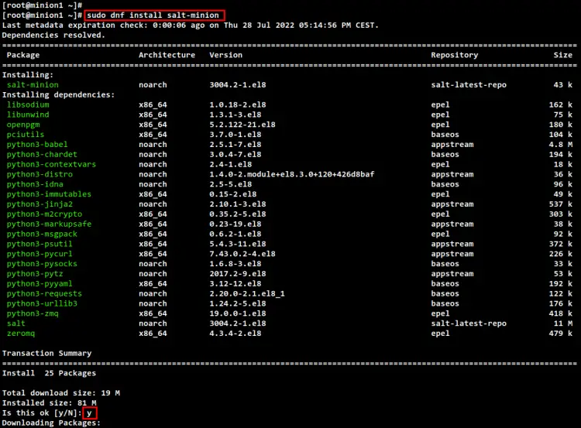Click the highlighted 'sudo dnf install salt-minion' command

pyautogui.click(x=155, y=15)
